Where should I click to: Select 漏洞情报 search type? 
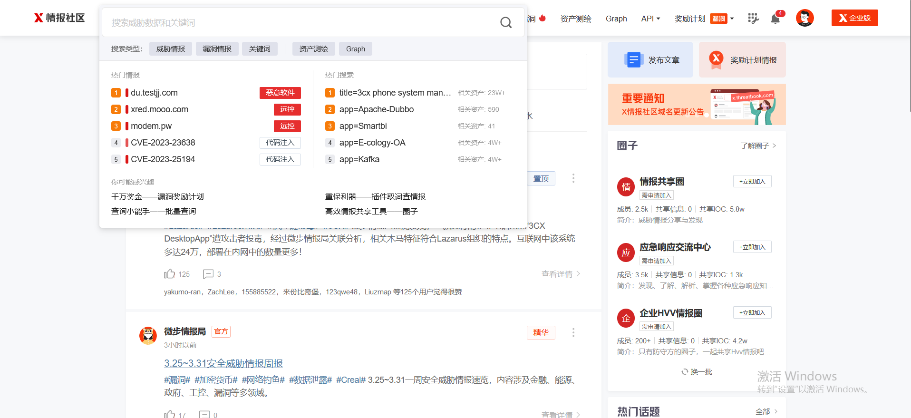click(x=217, y=49)
